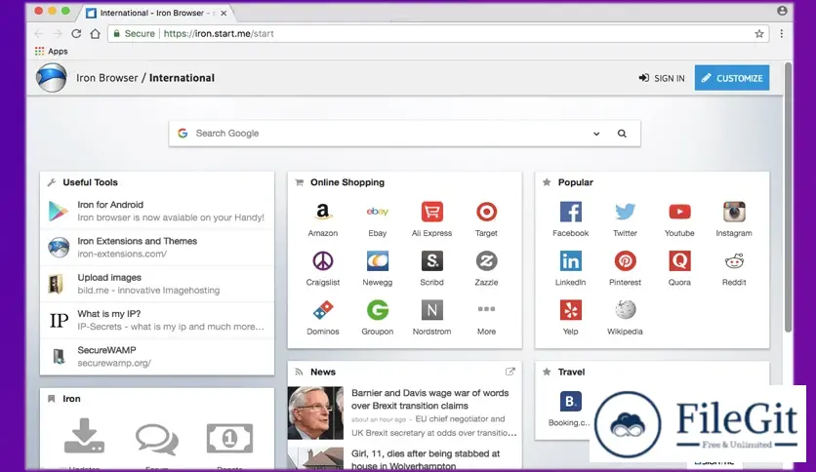Open the What is my IP? link
816x472 pixels.
[x=157, y=320]
